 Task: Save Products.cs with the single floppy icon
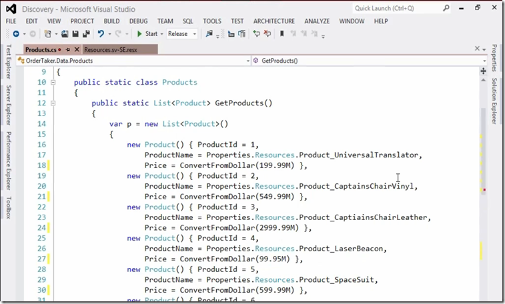pyautogui.click(x=75, y=34)
